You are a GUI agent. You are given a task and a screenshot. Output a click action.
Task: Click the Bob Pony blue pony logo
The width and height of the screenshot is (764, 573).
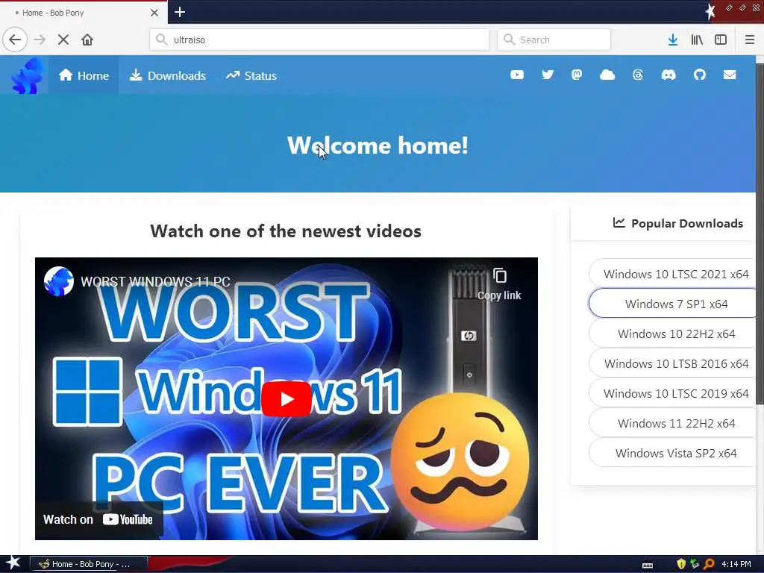click(28, 75)
